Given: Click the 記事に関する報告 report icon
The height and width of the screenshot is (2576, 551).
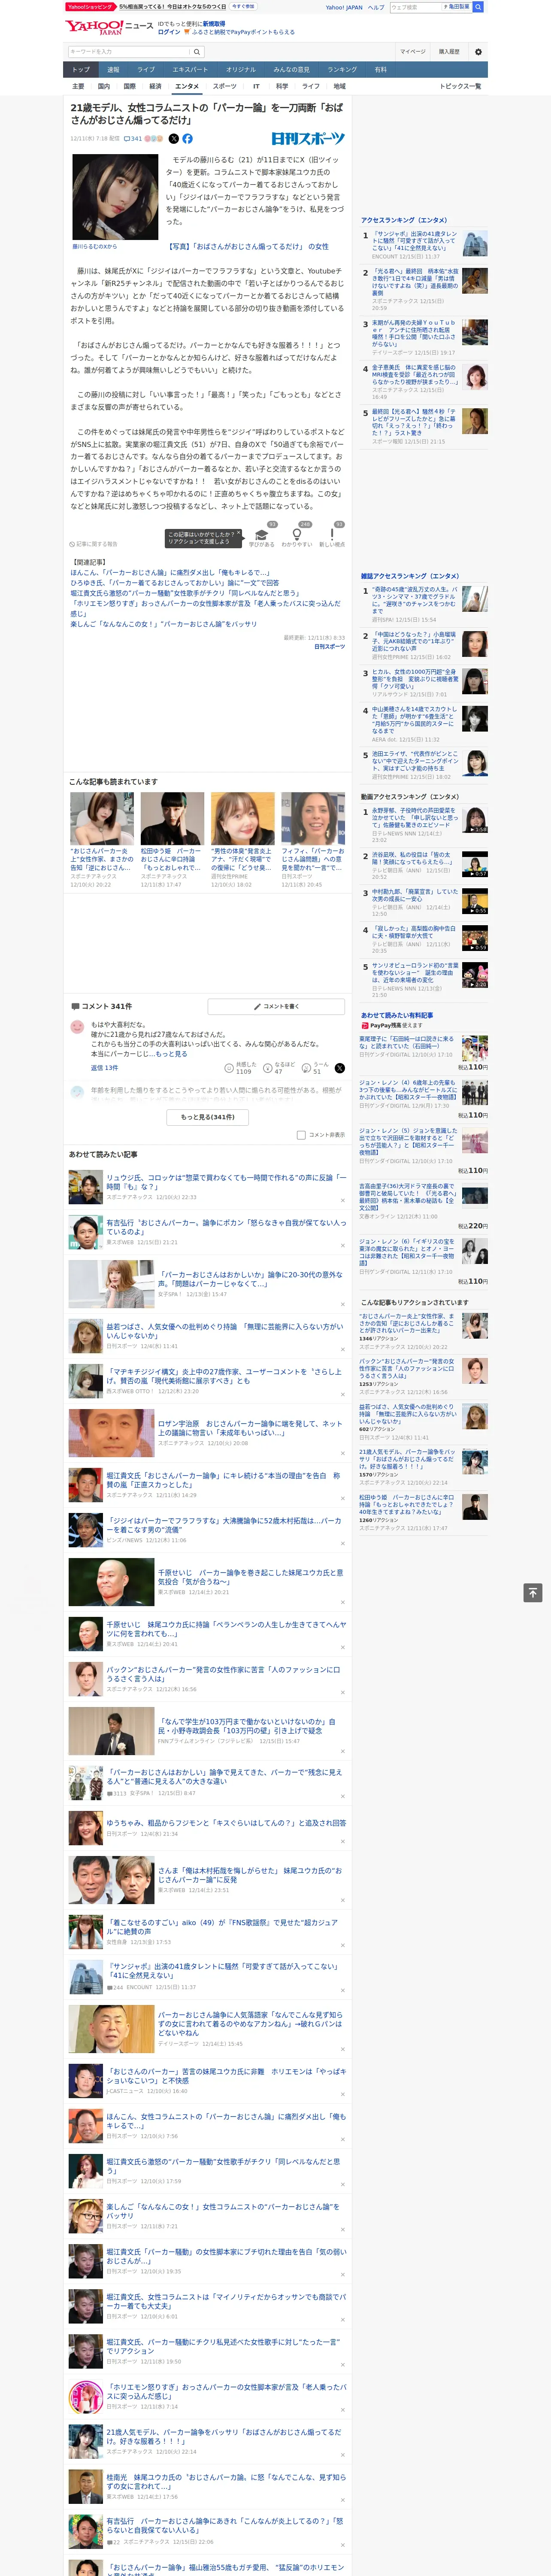Looking at the screenshot, I should (94, 544).
